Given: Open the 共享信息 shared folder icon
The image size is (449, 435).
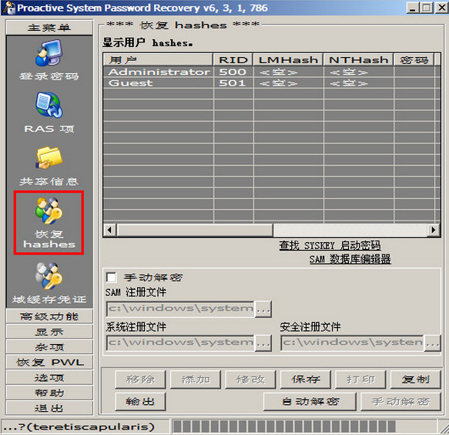Looking at the screenshot, I should click(x=49, y=157).
